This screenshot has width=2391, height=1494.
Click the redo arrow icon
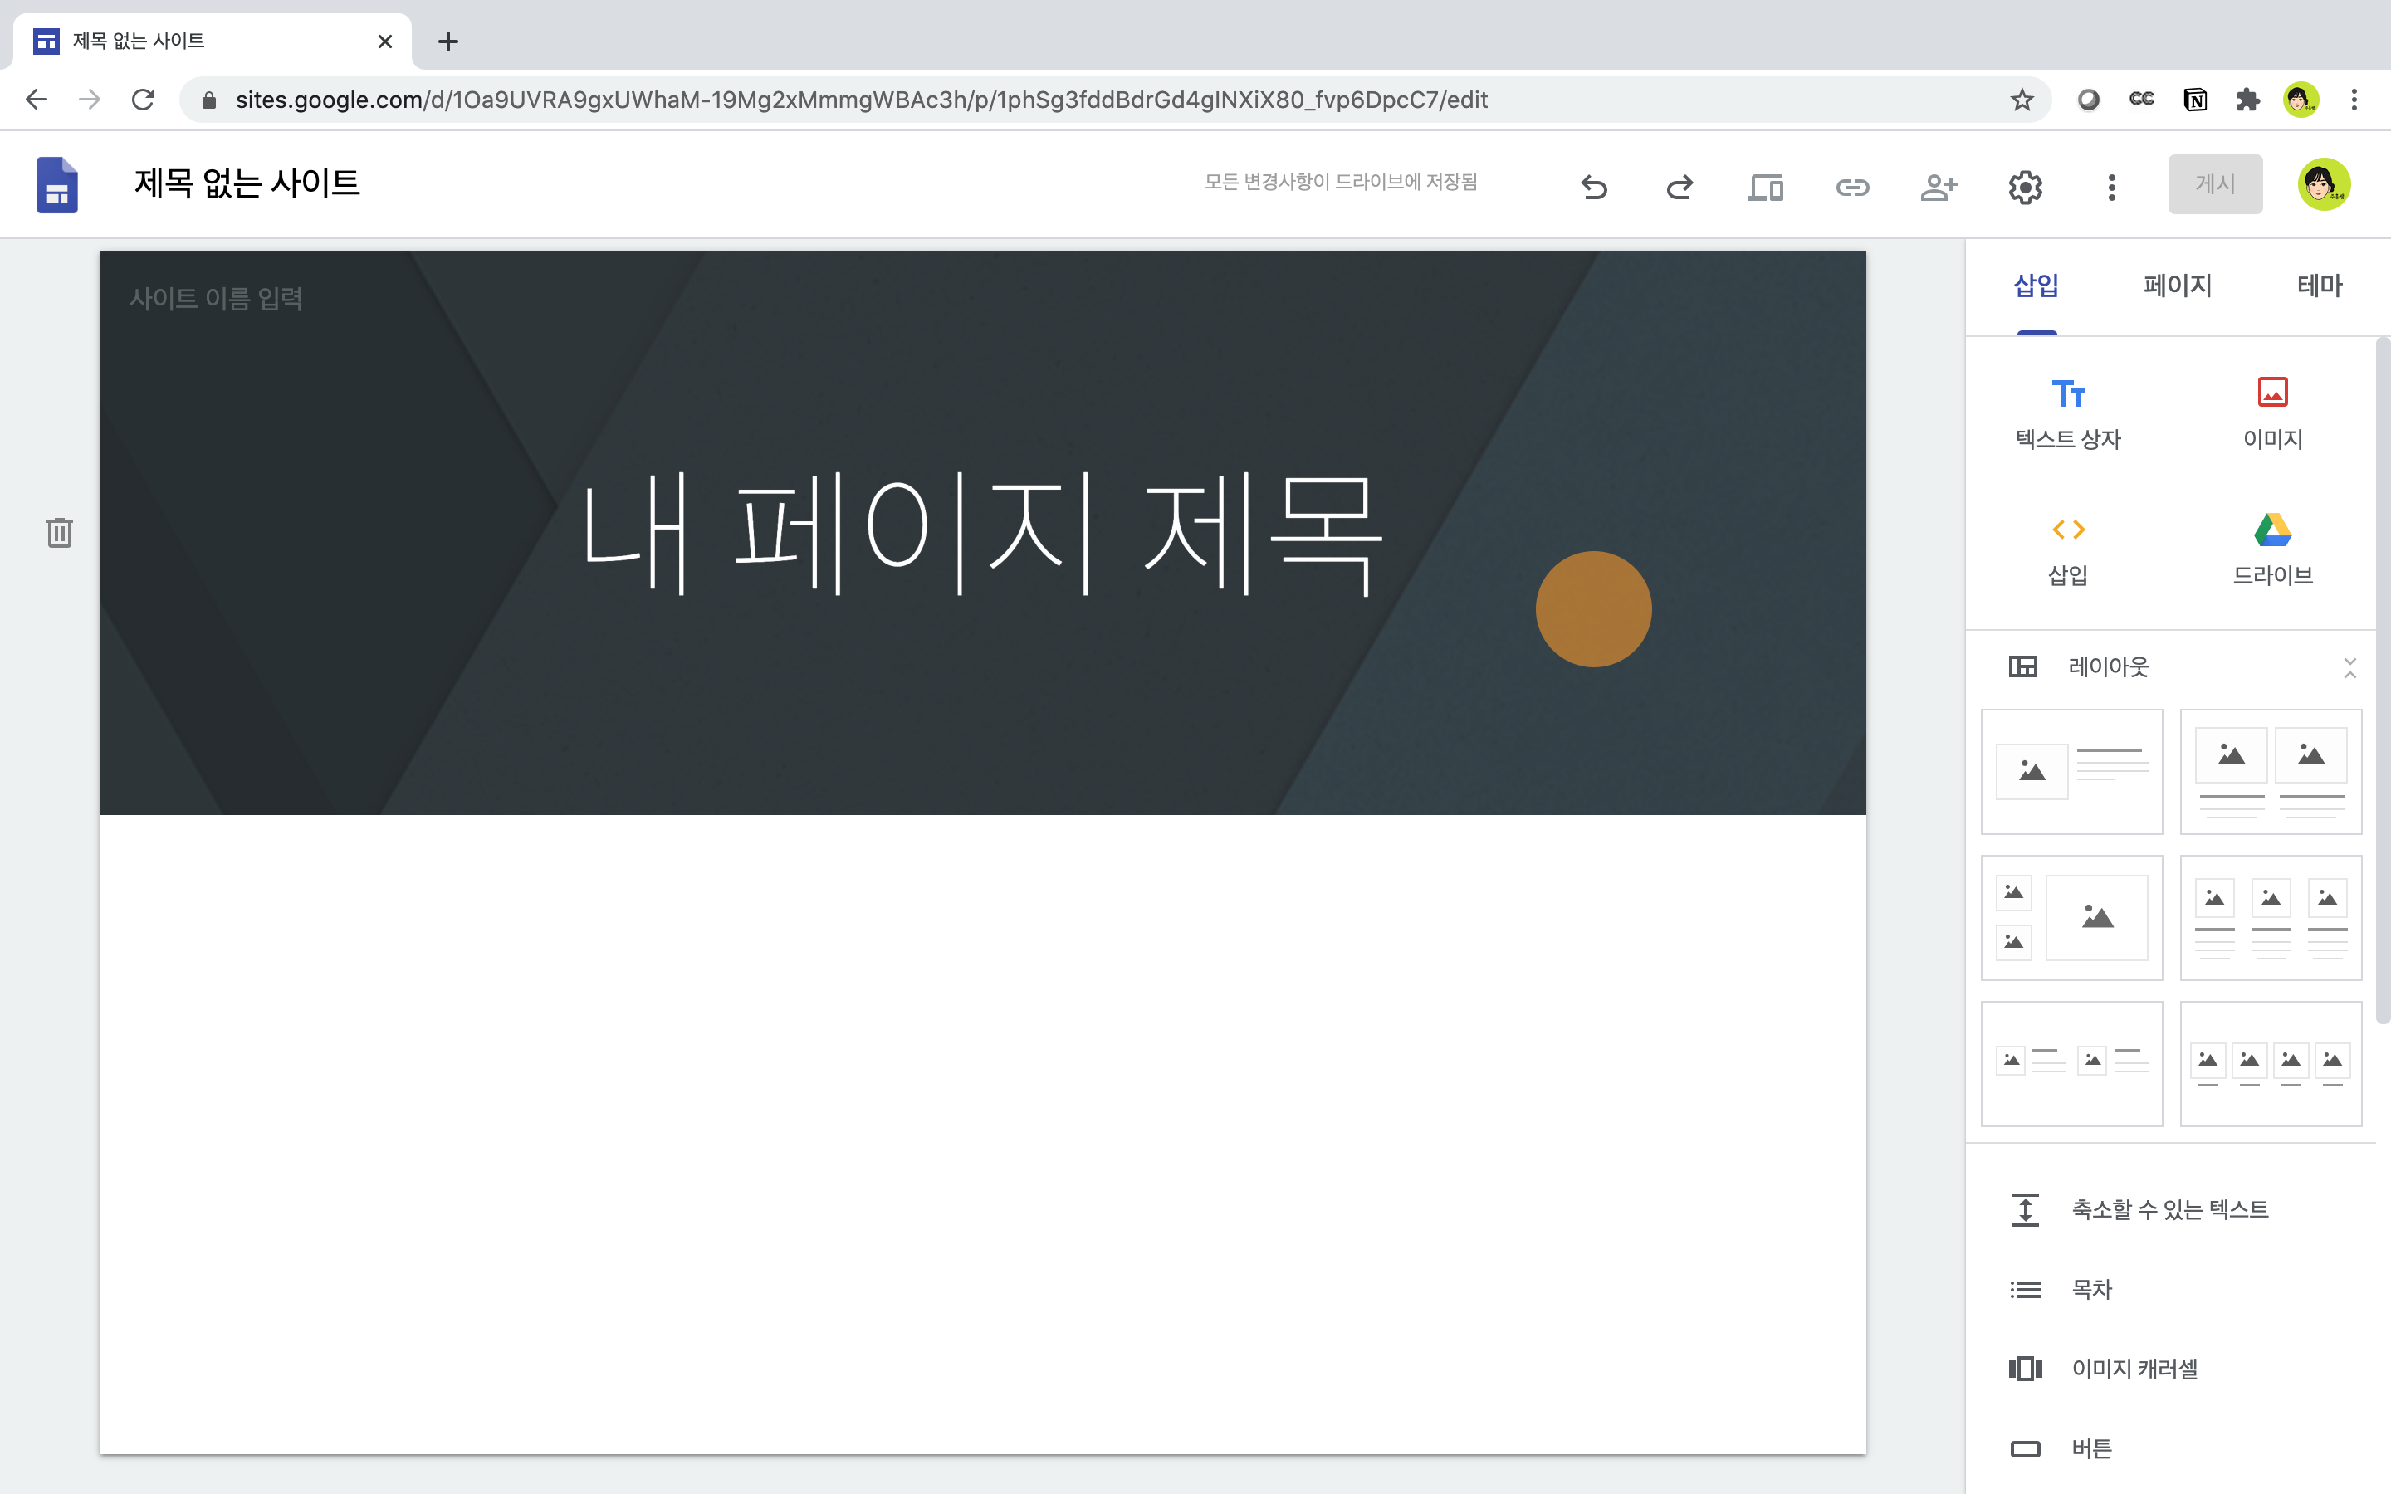tap(1680, 186)
